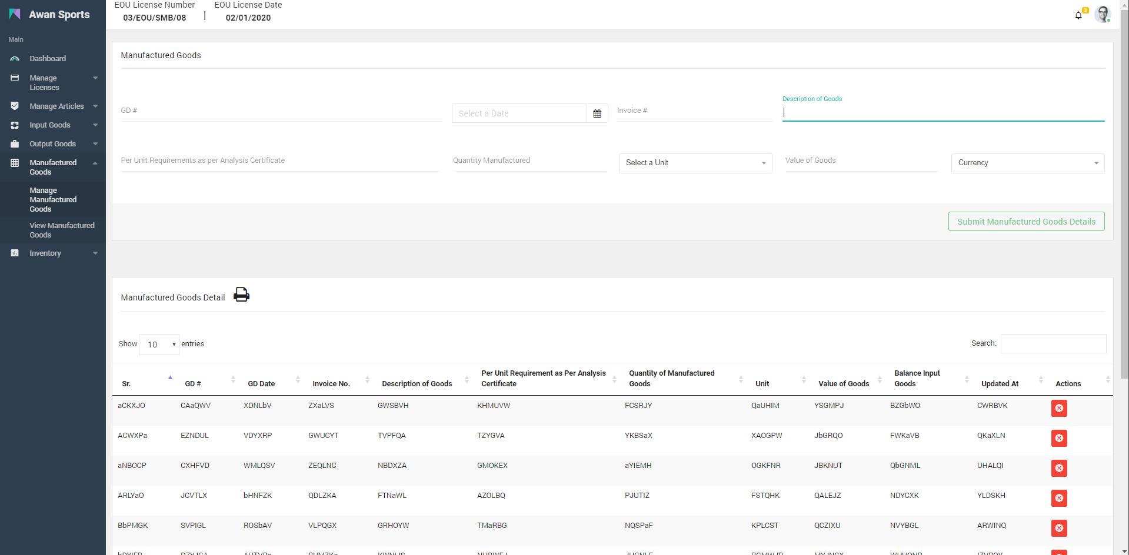The height and width of the screenshot is (555, 1129).
Task: Click the Manufactured Goods grid icon
Action: coord(15,163)
